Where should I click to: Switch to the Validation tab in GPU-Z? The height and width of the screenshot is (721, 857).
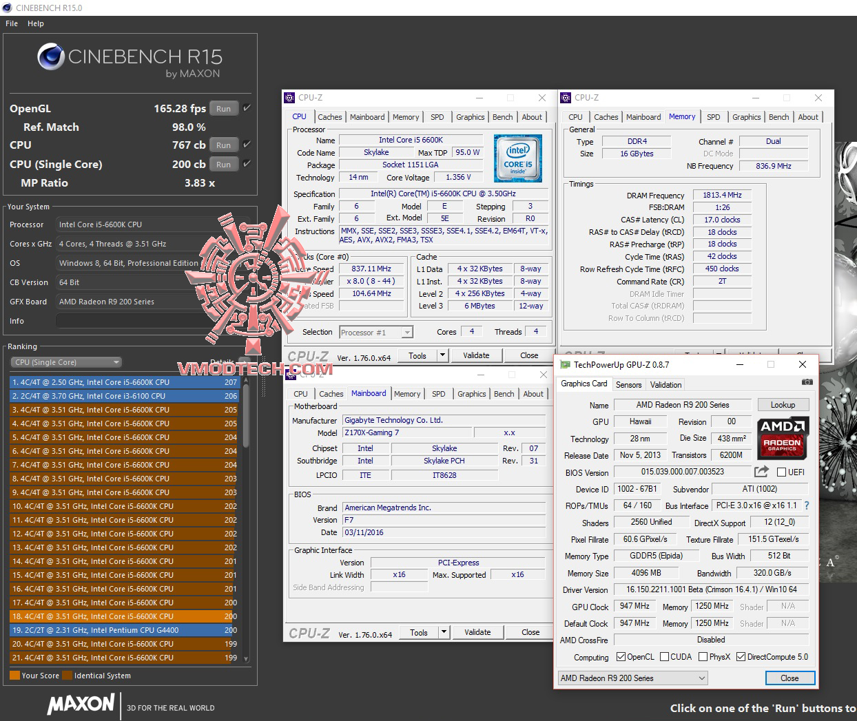click(665, 385)
